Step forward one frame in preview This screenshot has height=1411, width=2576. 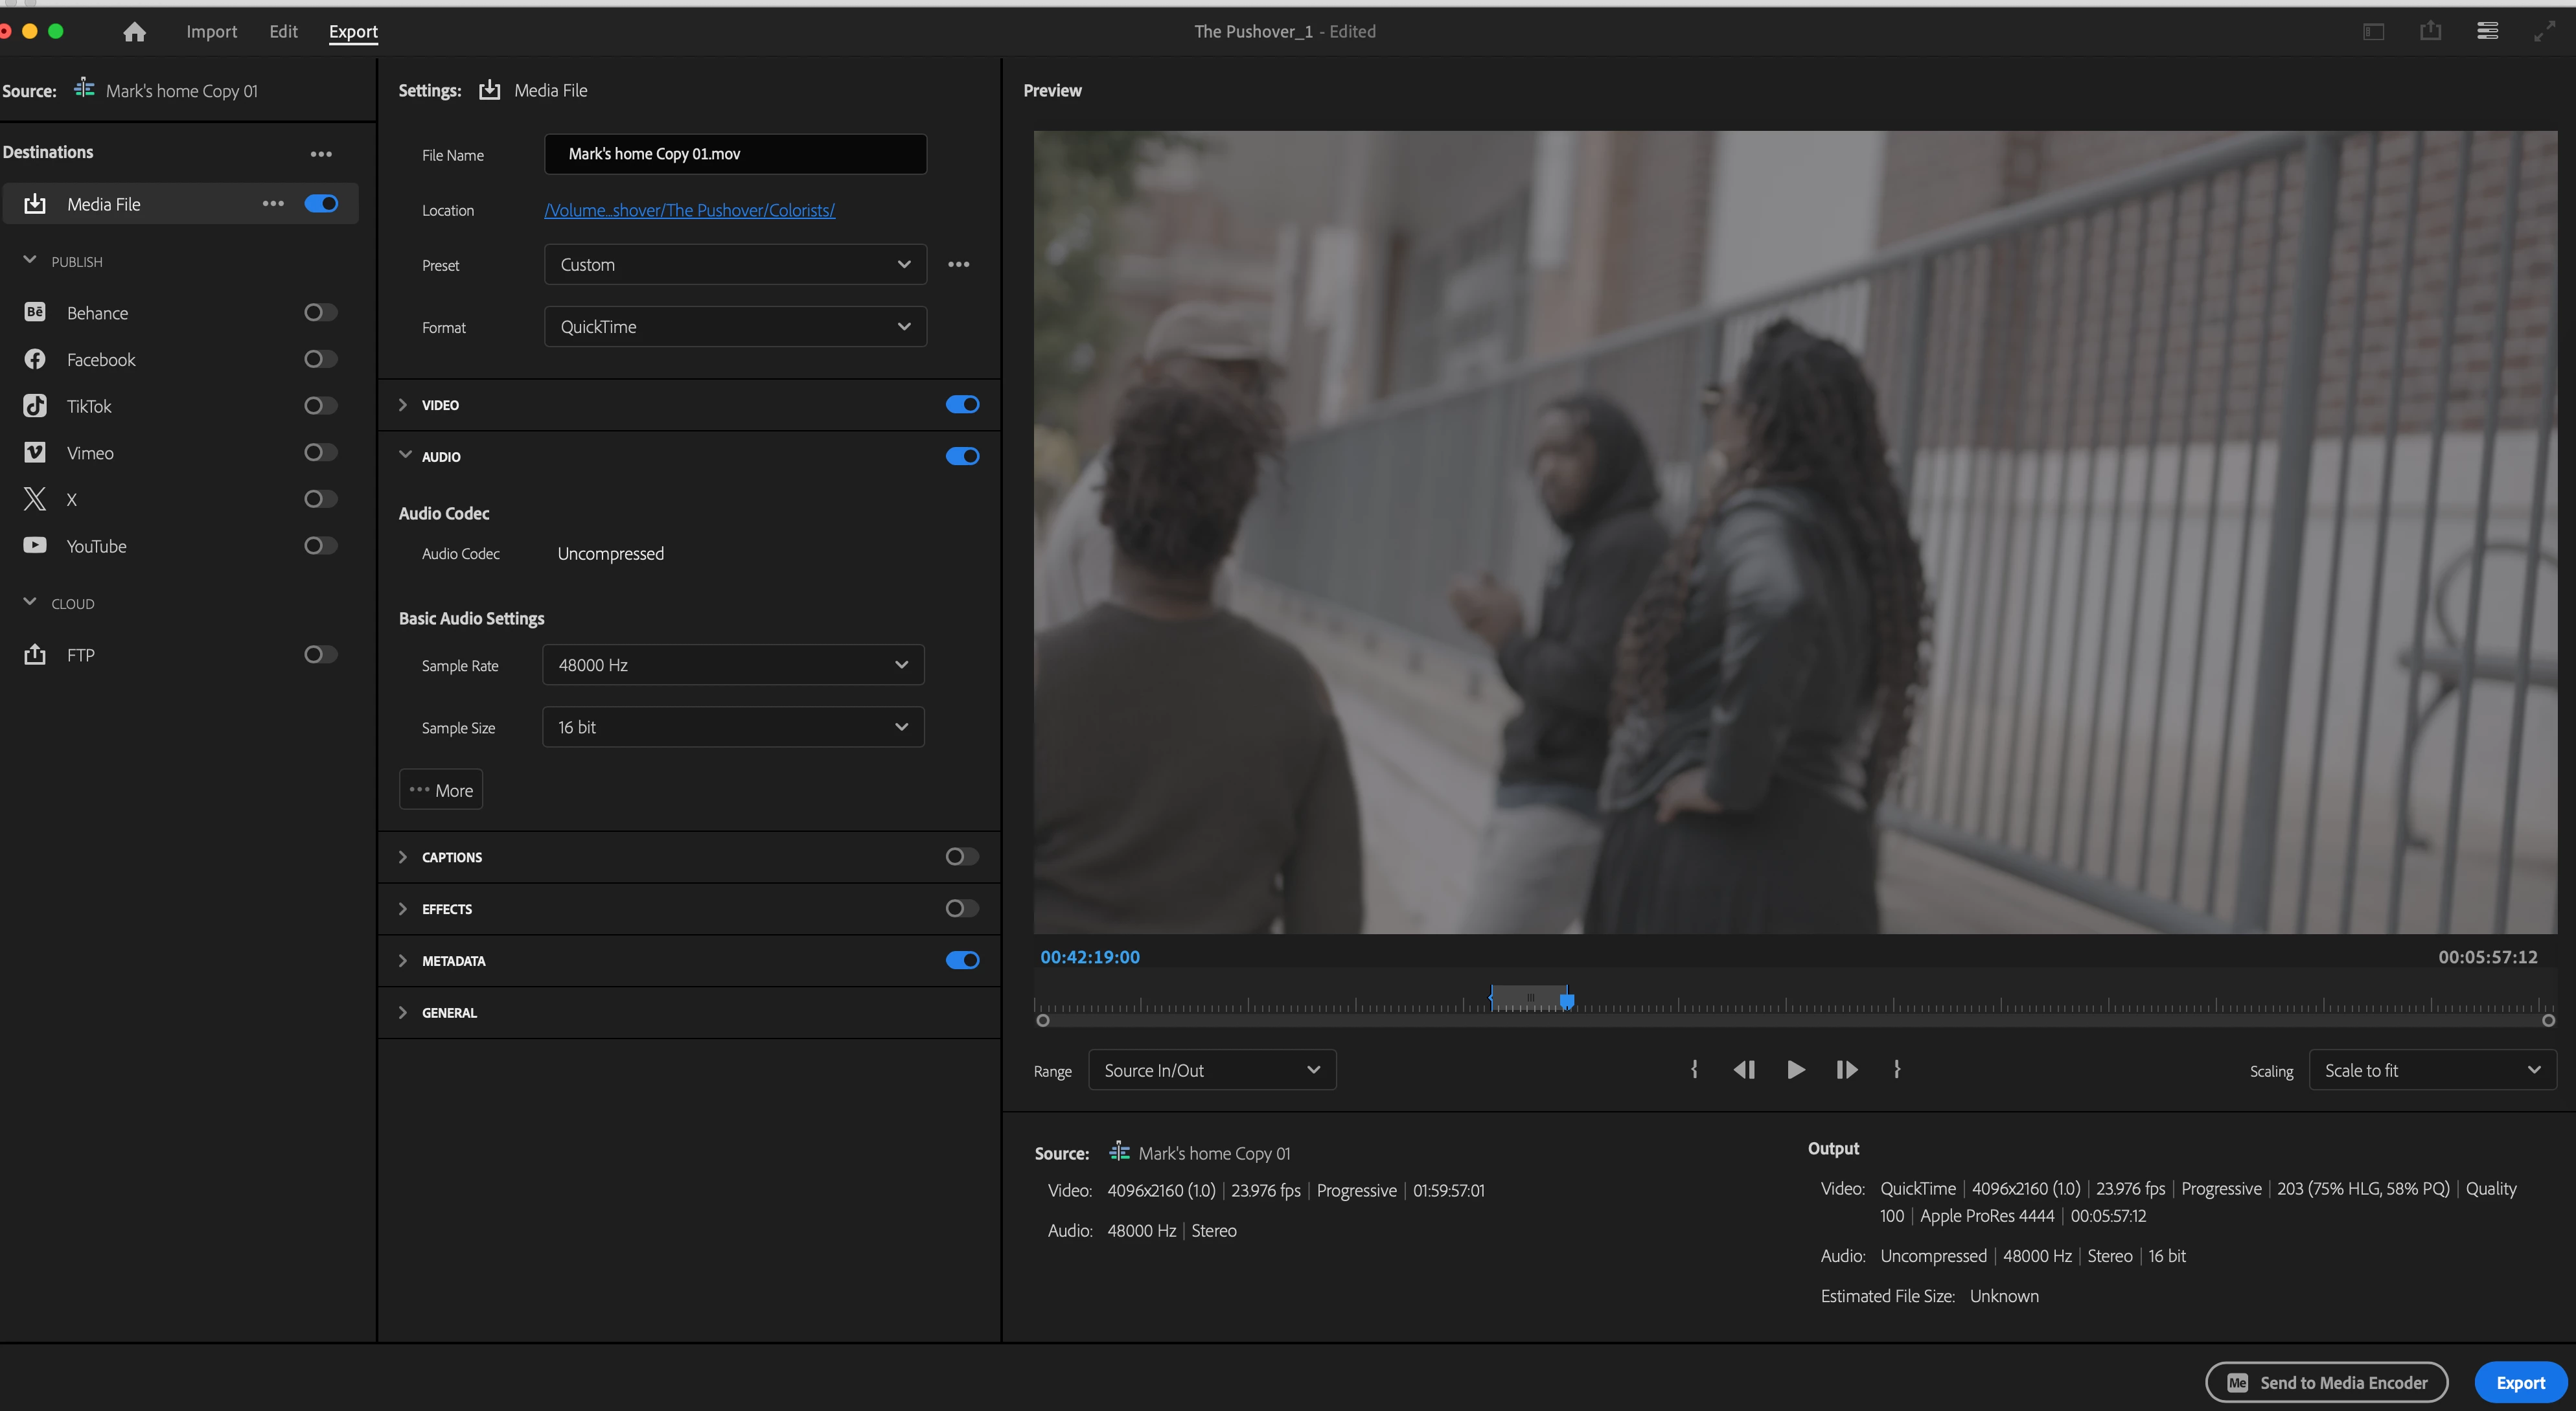(1846, 1070)
